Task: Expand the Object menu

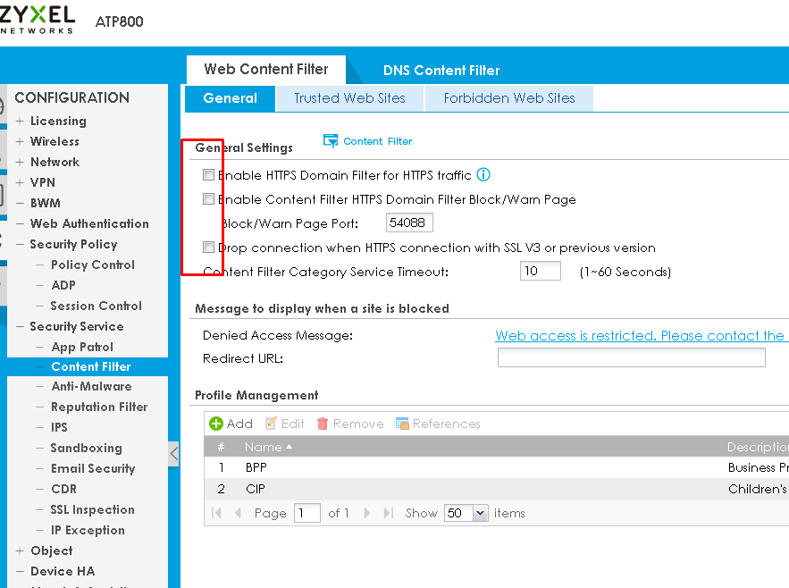Action: 20,550
